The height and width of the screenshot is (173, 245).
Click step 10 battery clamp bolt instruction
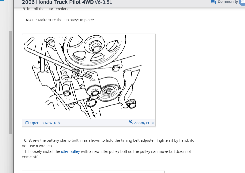pyautogui.click(x=108, y=143)
